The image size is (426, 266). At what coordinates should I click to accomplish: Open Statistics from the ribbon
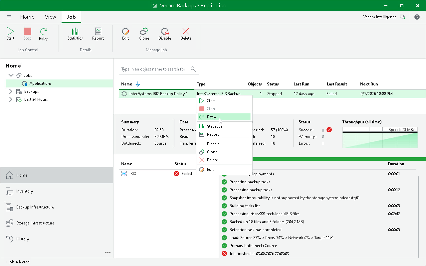pos(75,34)
